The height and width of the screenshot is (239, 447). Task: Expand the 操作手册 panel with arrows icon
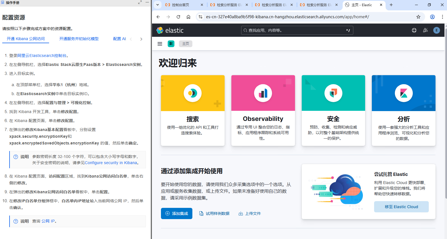click(x=140, y=2)
